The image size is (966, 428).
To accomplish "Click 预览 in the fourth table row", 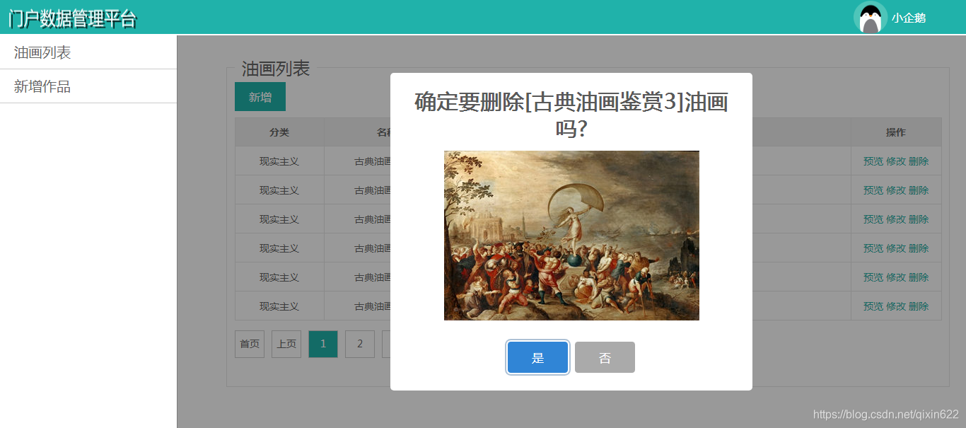I will pos(873,248).
